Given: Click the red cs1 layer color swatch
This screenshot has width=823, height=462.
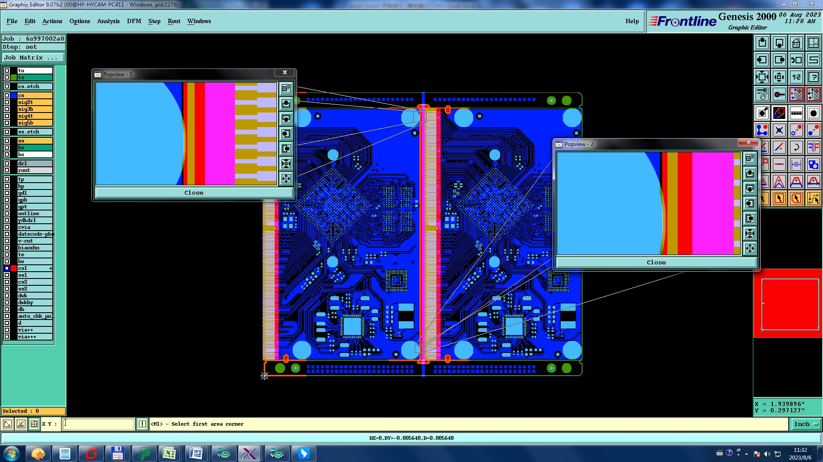Looking at the screenshot, I should pos(14,268).
